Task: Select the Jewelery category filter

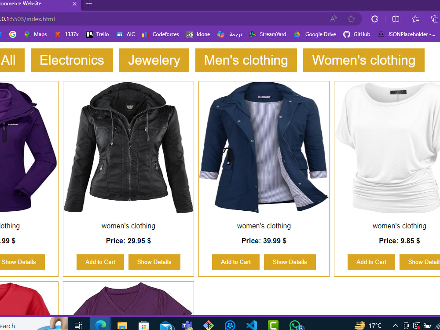Action: click(154, 60)
